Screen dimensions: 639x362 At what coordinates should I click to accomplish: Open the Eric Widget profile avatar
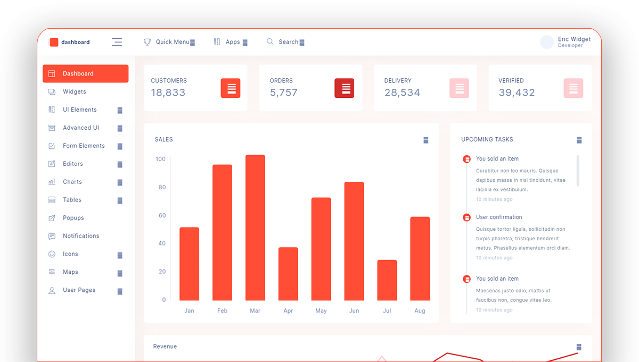coord(547,43)
